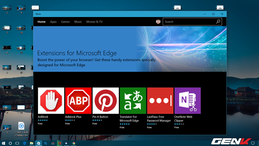Open File Explorer from the taskbar

[32, 143]
